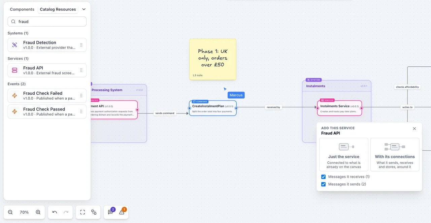Image resolution: width=431 pixels, height=223 pixels.
Task: Select the CreateInstalmentPlan command node
Action: pyautogui.click(x=213, y=108)
